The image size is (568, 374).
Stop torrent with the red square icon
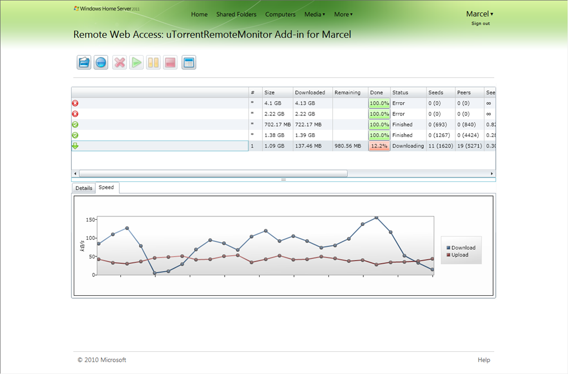(x=170, y=62)
